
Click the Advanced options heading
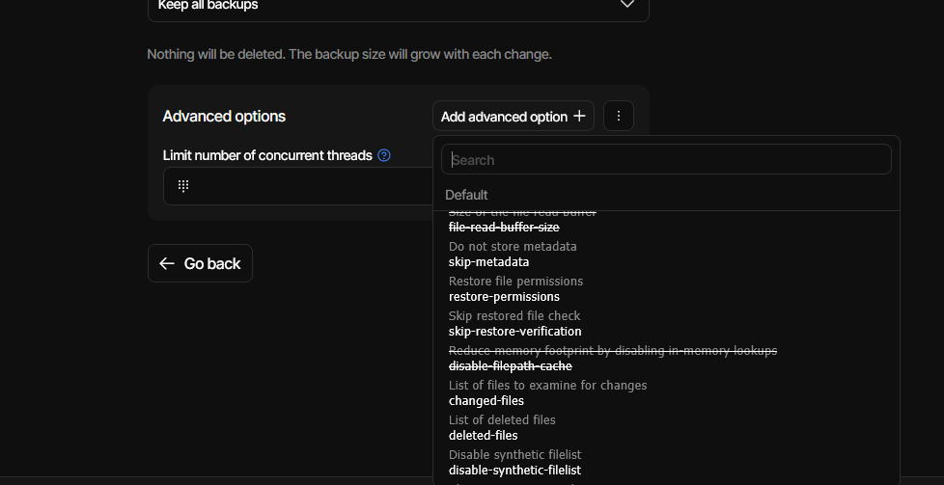tap(224, 117)
